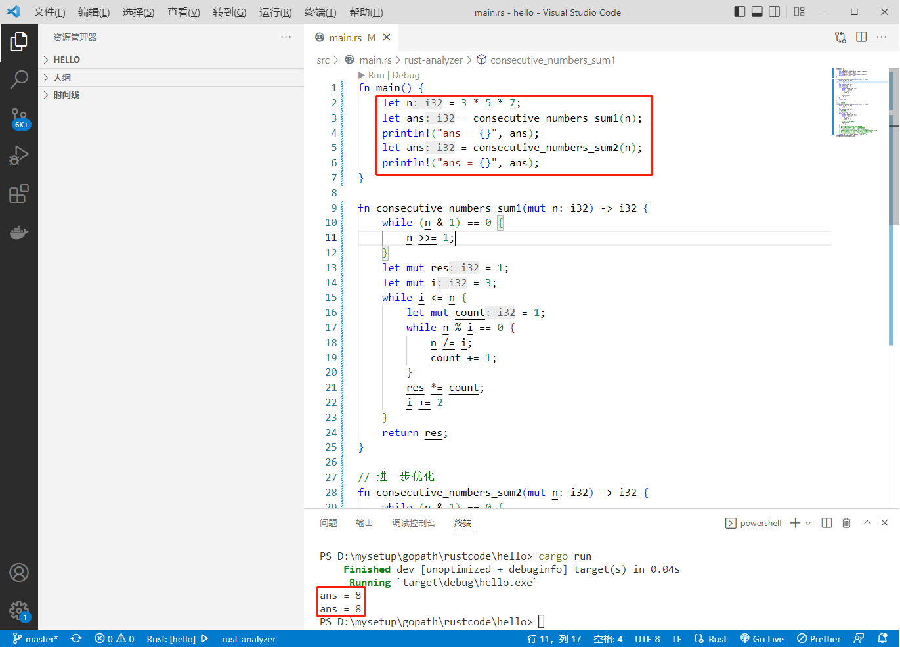This screenshot has width=900, height=647.
Task: Click Rust: [hello] run item in status bar
Action: (177, 639)
